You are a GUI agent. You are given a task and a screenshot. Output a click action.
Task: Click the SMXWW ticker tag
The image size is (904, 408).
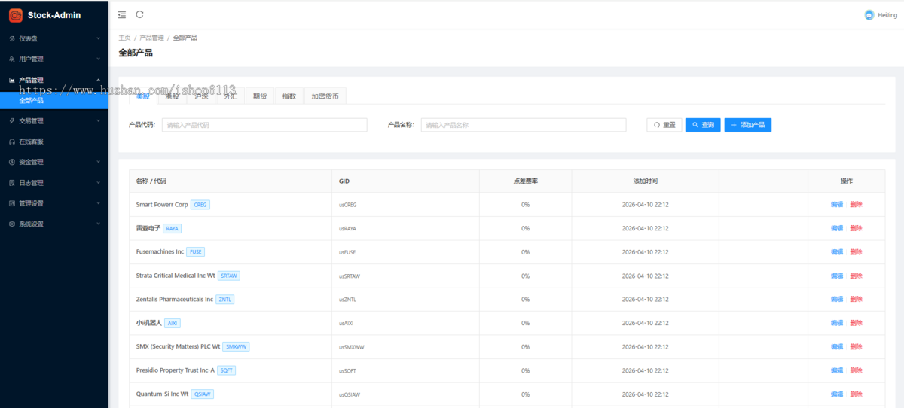tap(236, 346)
